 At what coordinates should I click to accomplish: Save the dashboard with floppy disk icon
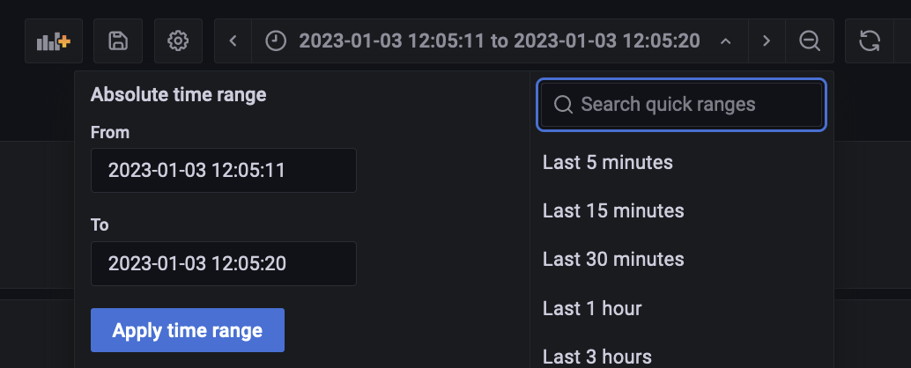point(118,41)
